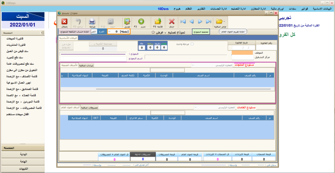Click the اسم الصنف column header in products grid
Viewport: 335px width, 173px height.
coord(203,75)
